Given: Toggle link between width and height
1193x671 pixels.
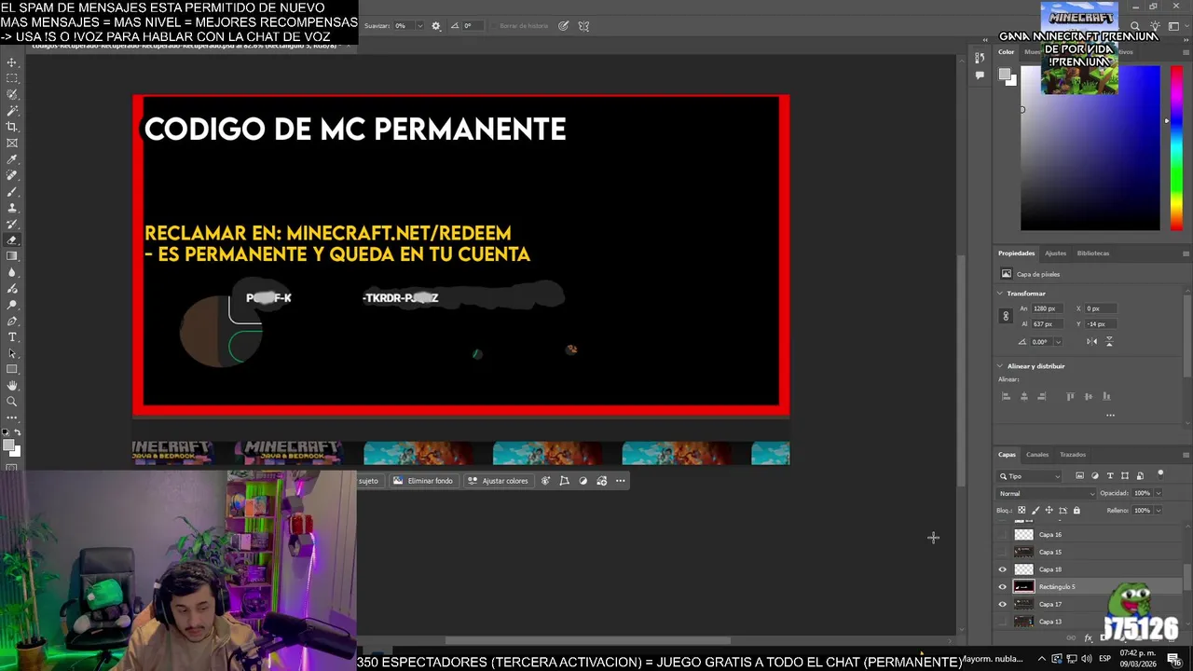Looking at the screenshot, I should pyautogui.click(x=1006, y=316).
